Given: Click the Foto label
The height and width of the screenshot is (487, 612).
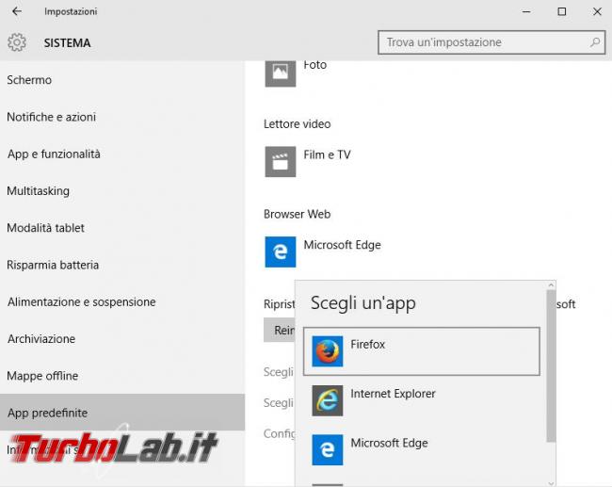Looking at the screenshot, I should pyautogui.click(x=315, y=65).
